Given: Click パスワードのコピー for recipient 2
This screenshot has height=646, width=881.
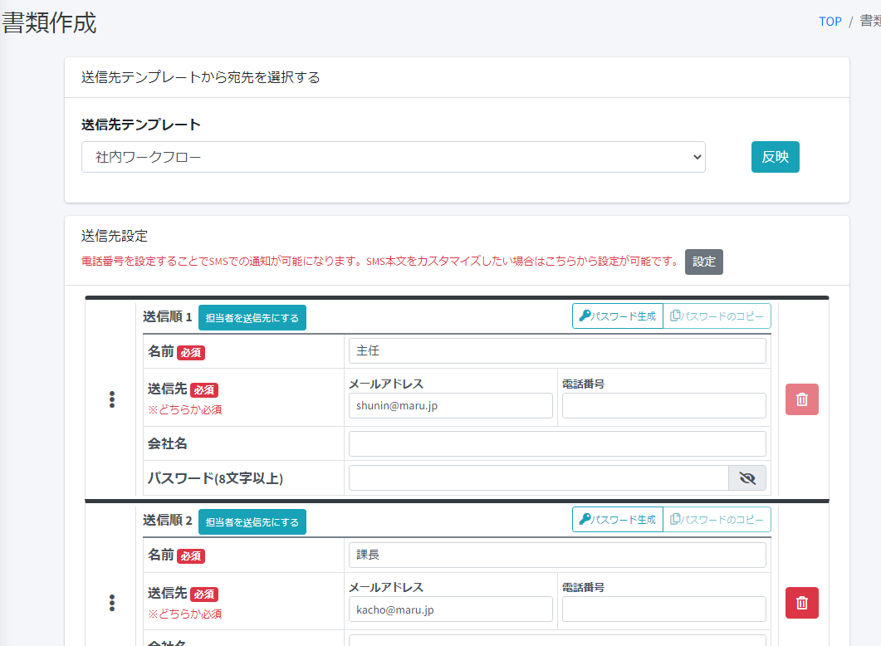Looking at the screenshot, I should (717, 520).
